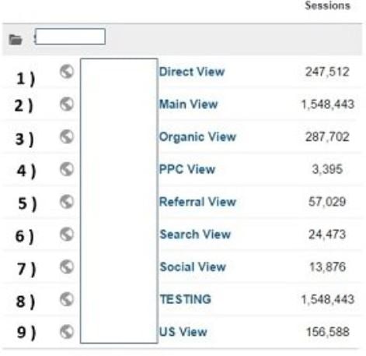The width and height of the screenshot is (366, 356).
Task: Open the Main View link
Action: pyautogui.click(x=188, y=104)
